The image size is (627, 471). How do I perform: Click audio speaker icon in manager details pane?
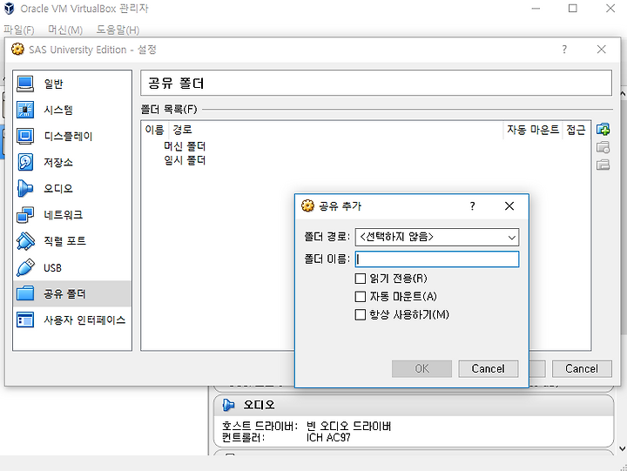click(228, 405)
